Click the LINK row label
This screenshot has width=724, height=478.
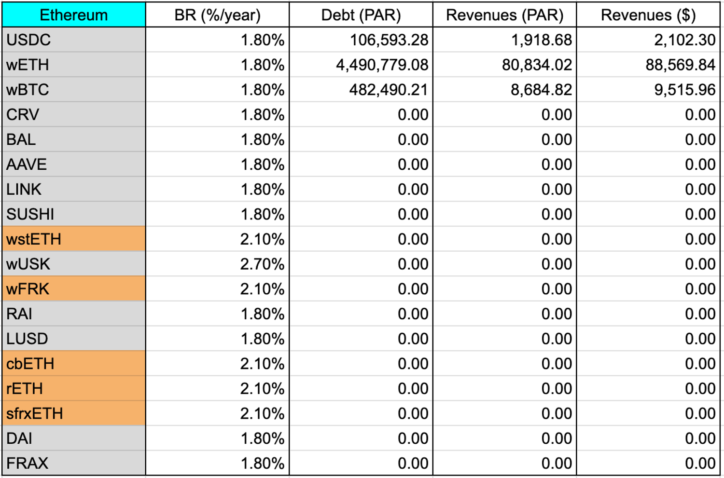coord(74,189)
